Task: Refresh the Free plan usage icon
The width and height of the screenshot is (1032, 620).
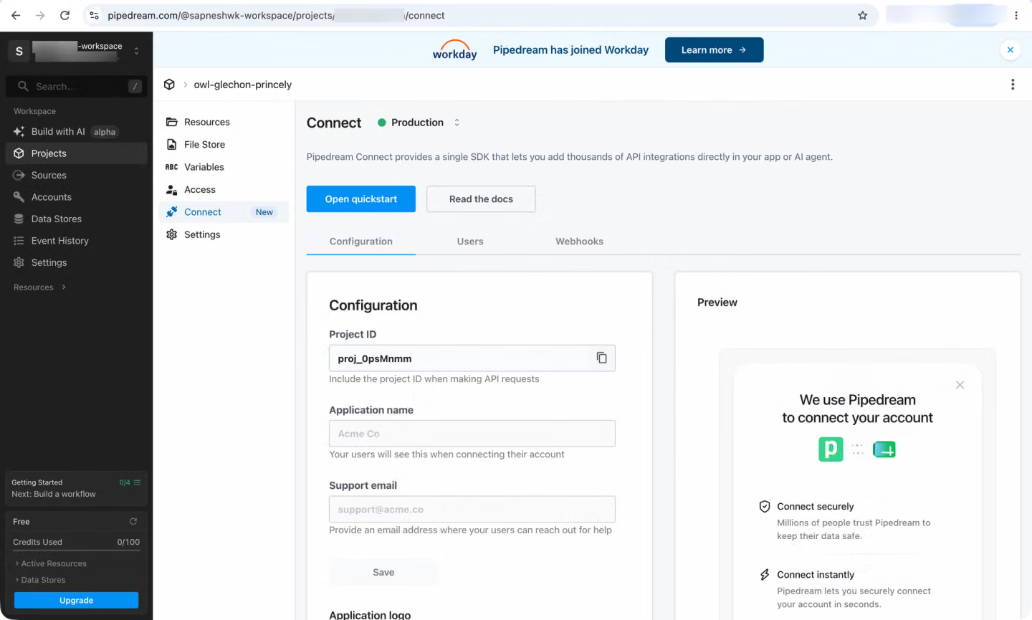Action: click(x=133, y=521)
